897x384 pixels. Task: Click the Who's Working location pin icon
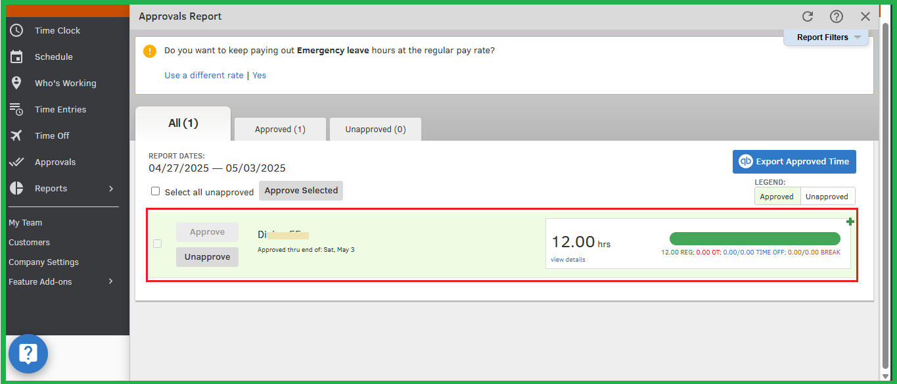tap(16, 83)
